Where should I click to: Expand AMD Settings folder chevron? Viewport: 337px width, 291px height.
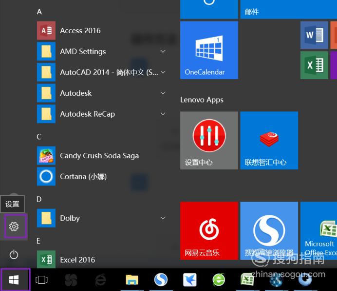(x=163, y=51)
